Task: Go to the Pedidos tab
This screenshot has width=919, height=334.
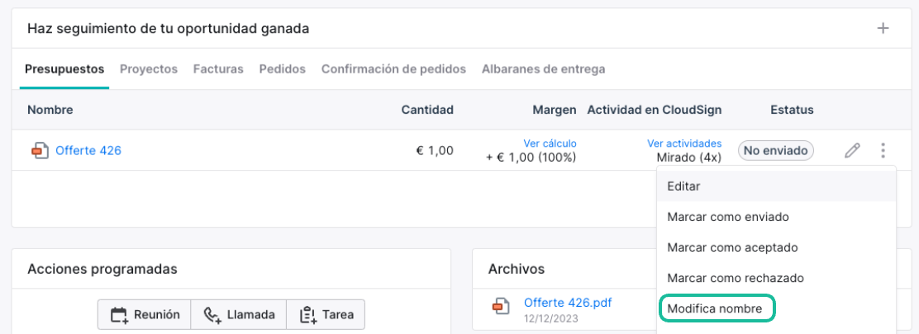Action: [283, 69]
